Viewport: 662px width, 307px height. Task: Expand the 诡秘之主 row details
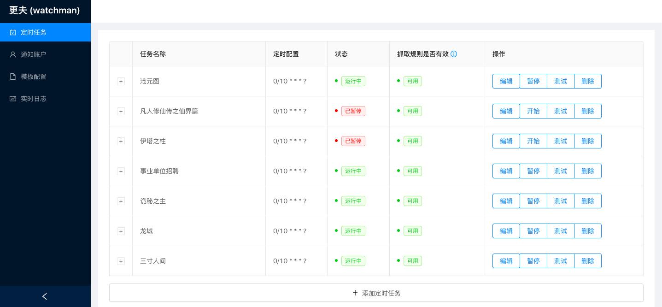[x=121, y=201]
